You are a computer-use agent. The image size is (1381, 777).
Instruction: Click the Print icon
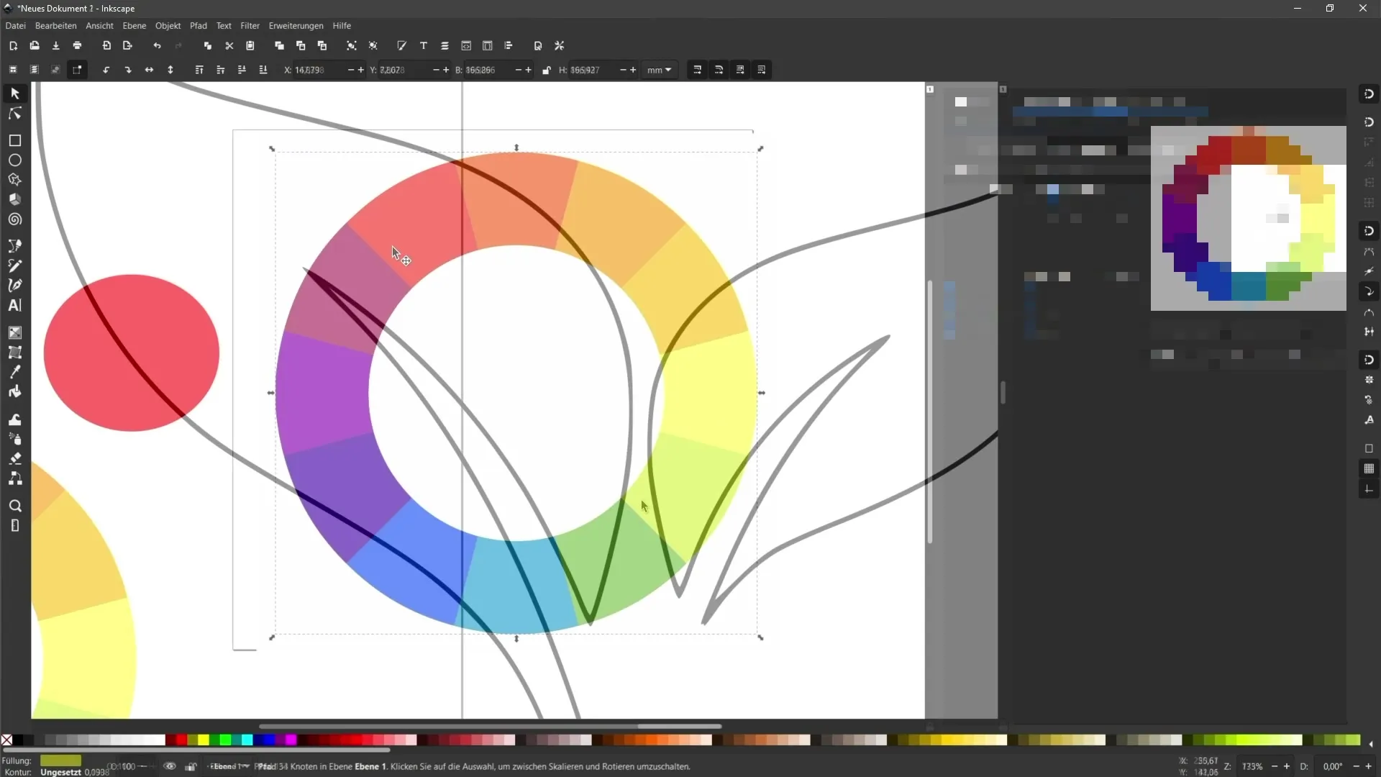[x=78, y=46]
